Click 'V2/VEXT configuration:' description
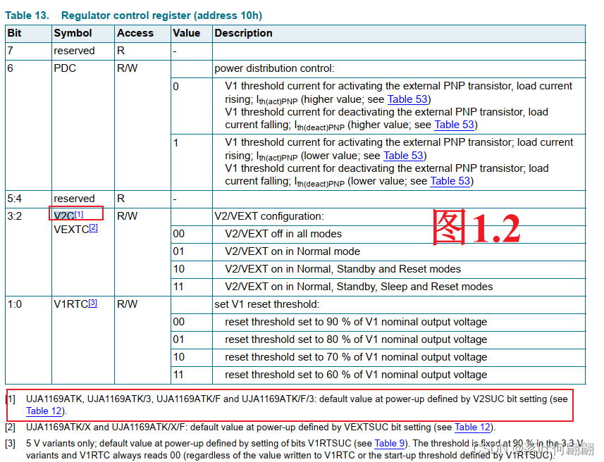This screenshot has width=604, height=462. click(269, 216)
